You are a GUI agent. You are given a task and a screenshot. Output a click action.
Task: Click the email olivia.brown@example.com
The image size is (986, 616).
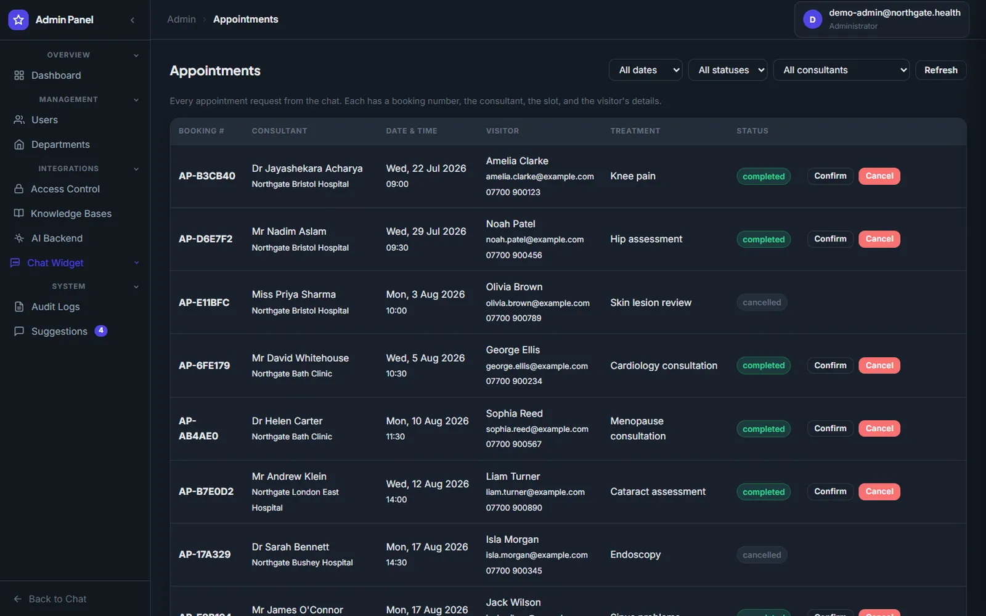(x=537, y=303)
